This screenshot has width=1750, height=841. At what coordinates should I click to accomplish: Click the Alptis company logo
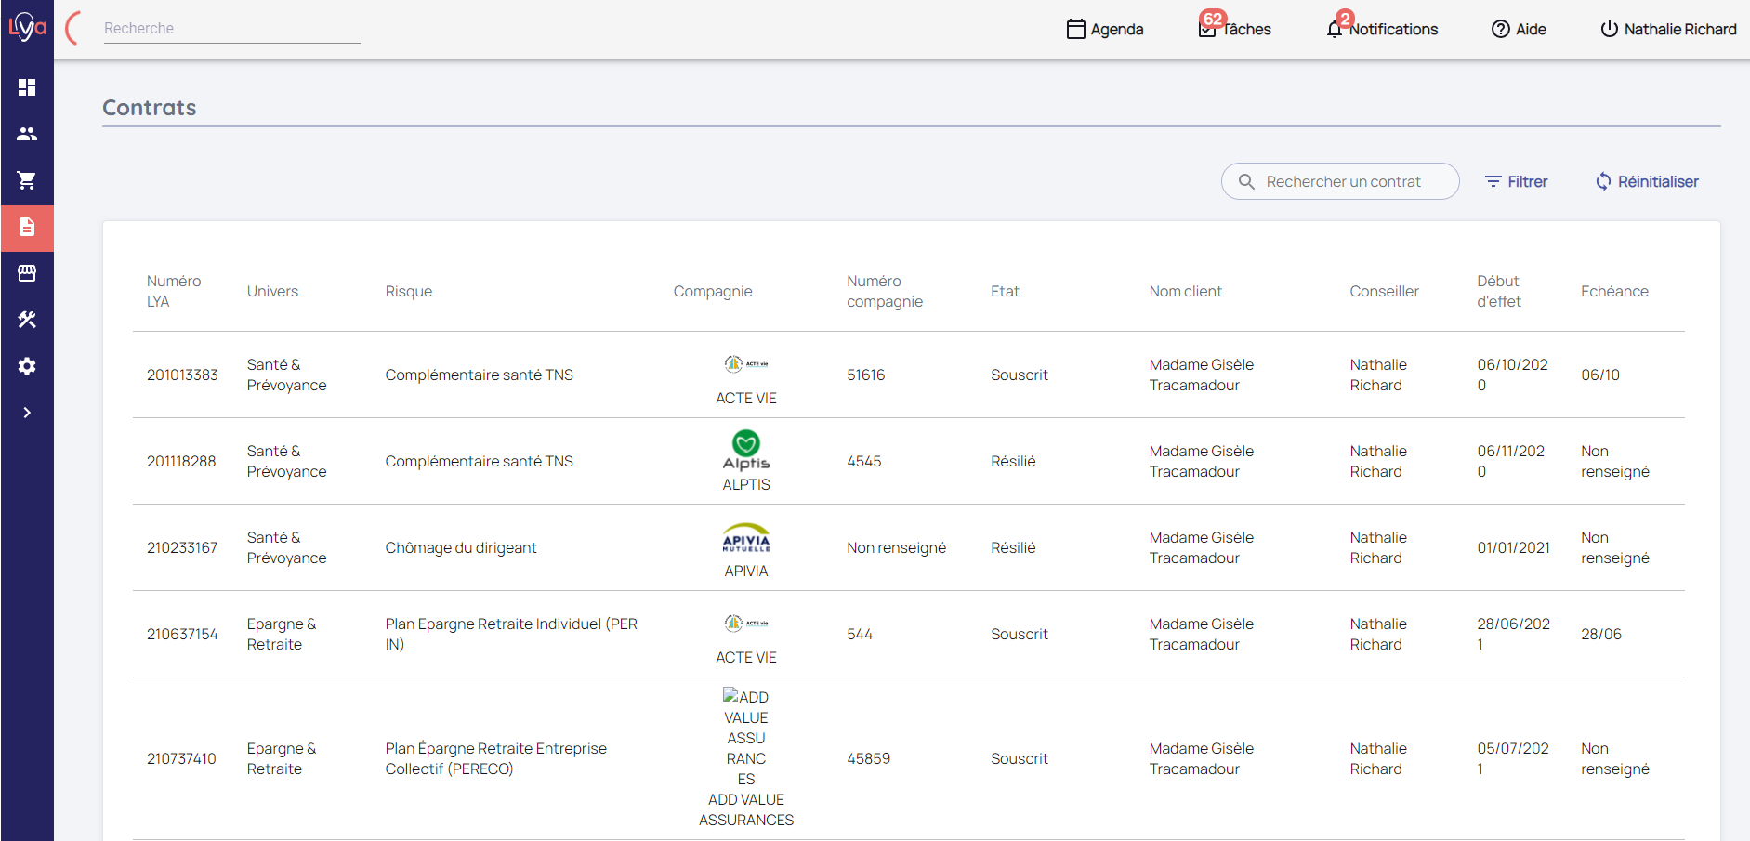746,451
